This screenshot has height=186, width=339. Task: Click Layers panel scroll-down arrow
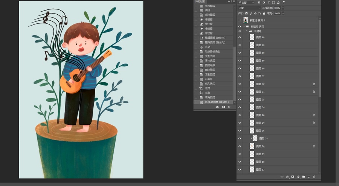[319, 172]
